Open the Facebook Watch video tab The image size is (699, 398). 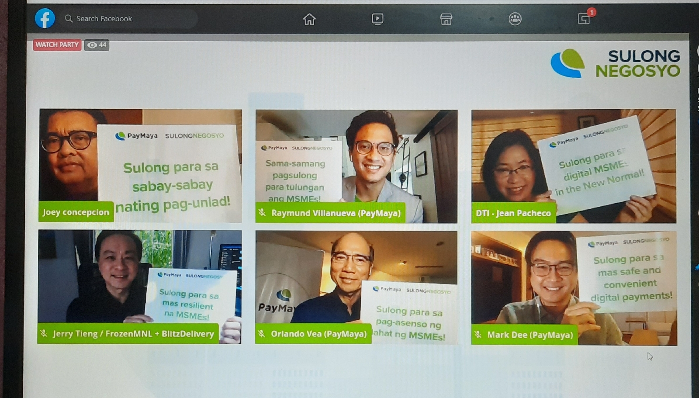(377, 19)
